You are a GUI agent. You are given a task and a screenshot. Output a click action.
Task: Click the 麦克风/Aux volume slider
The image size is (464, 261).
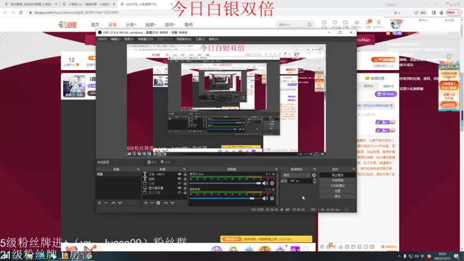[225, 183]
